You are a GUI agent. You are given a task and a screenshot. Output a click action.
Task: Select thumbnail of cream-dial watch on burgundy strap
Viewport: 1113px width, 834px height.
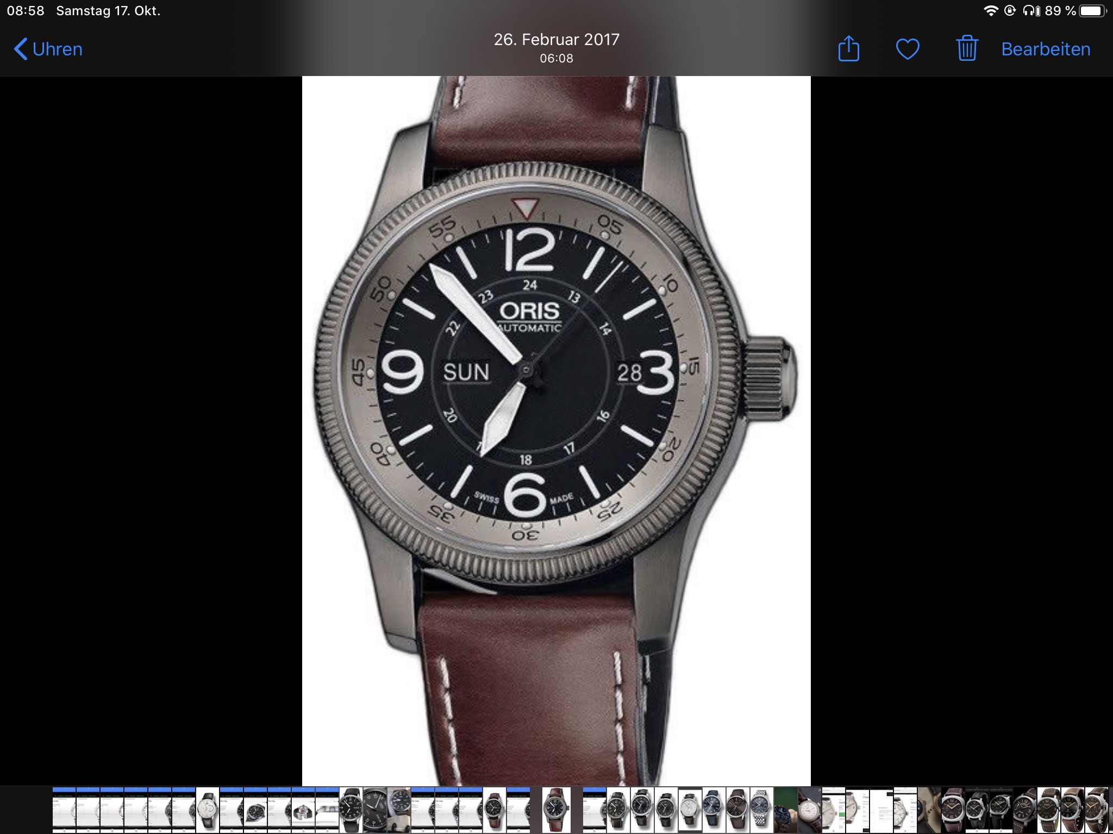point(810,810)
